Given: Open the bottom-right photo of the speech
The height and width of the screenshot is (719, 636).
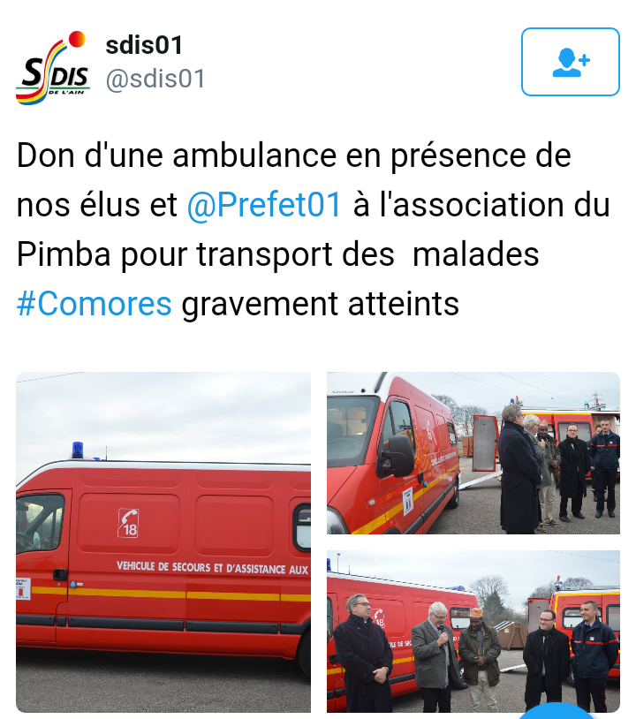Looking at the screenshot, I should [x=473, y=632].
